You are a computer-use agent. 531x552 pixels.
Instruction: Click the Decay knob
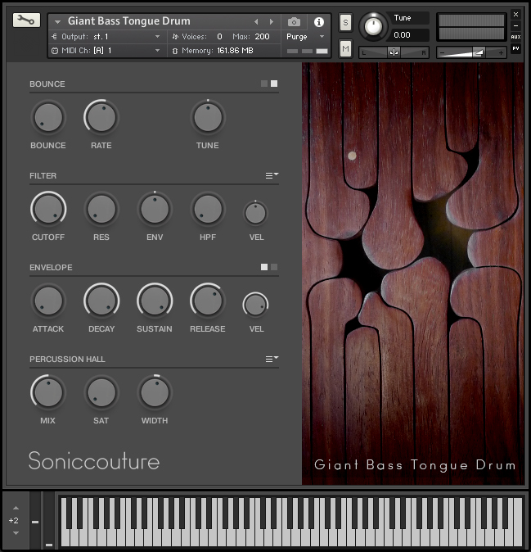tap(101, 301)
